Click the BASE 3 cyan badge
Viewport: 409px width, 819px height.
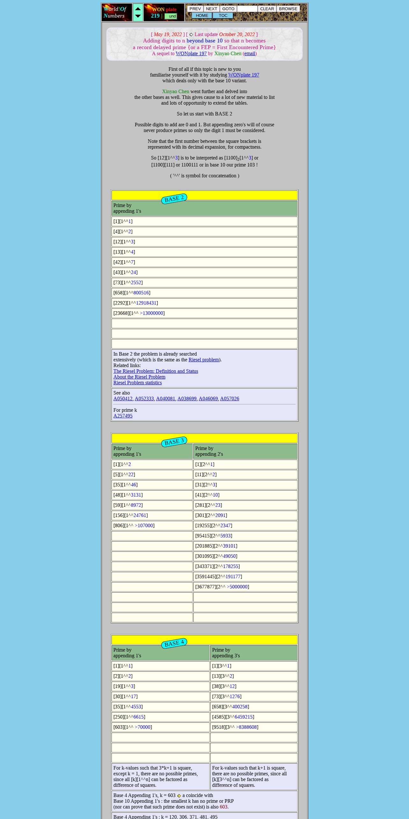click(x=174, y=442)
